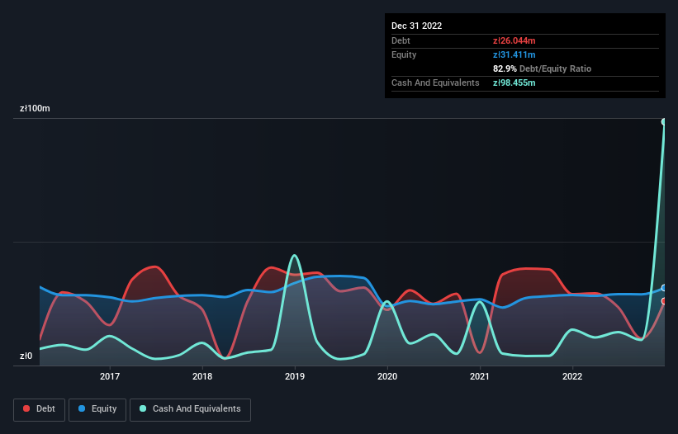Click the 2020 x-axis label

[387, 376]
